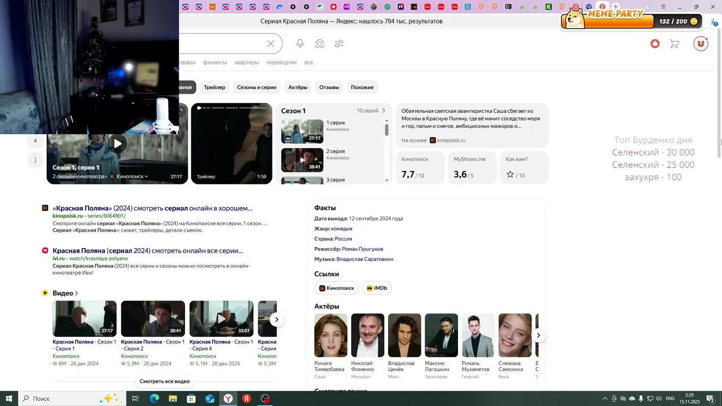The height and width of the screenshot is (406, 722).
Task: Click the ivi favicon beside second result
Action: pos(45,250)
